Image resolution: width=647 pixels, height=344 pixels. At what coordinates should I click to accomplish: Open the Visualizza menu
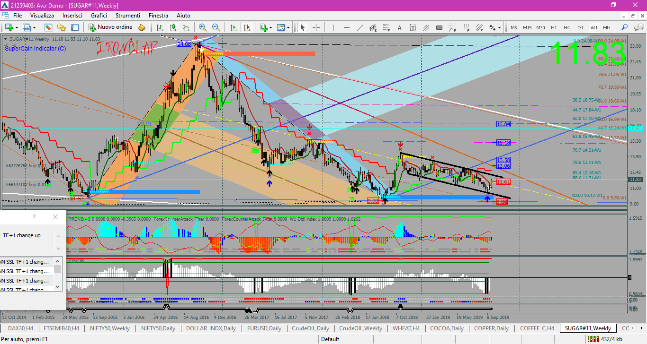coord(42,16)
